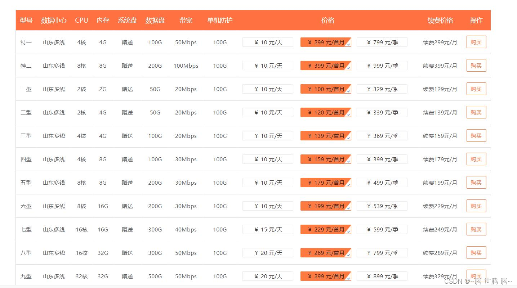The width and height of the screenshot is (517, 288).
Task: Click 购买 button in 特二 row
Action: pos(476,66)
